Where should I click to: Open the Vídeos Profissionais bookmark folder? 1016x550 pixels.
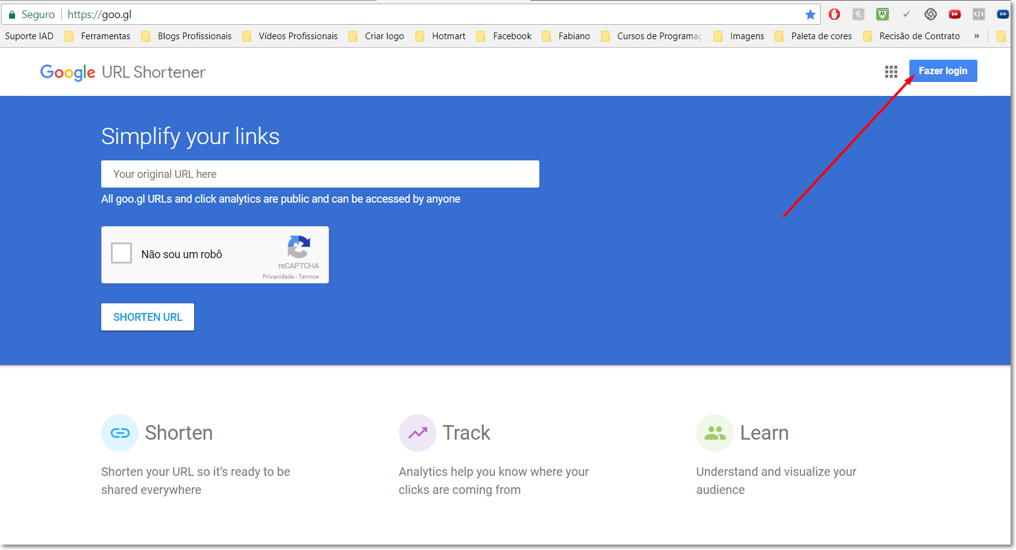290,36
